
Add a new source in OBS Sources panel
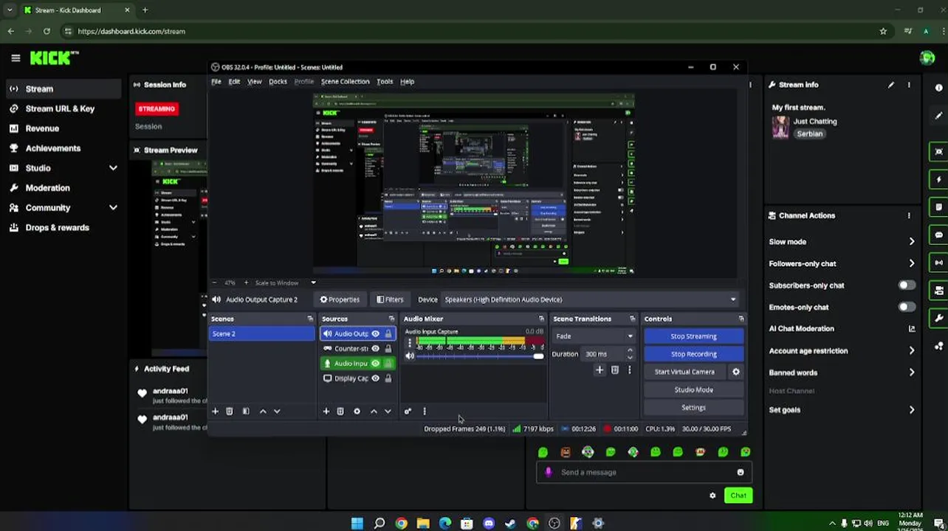326,412
